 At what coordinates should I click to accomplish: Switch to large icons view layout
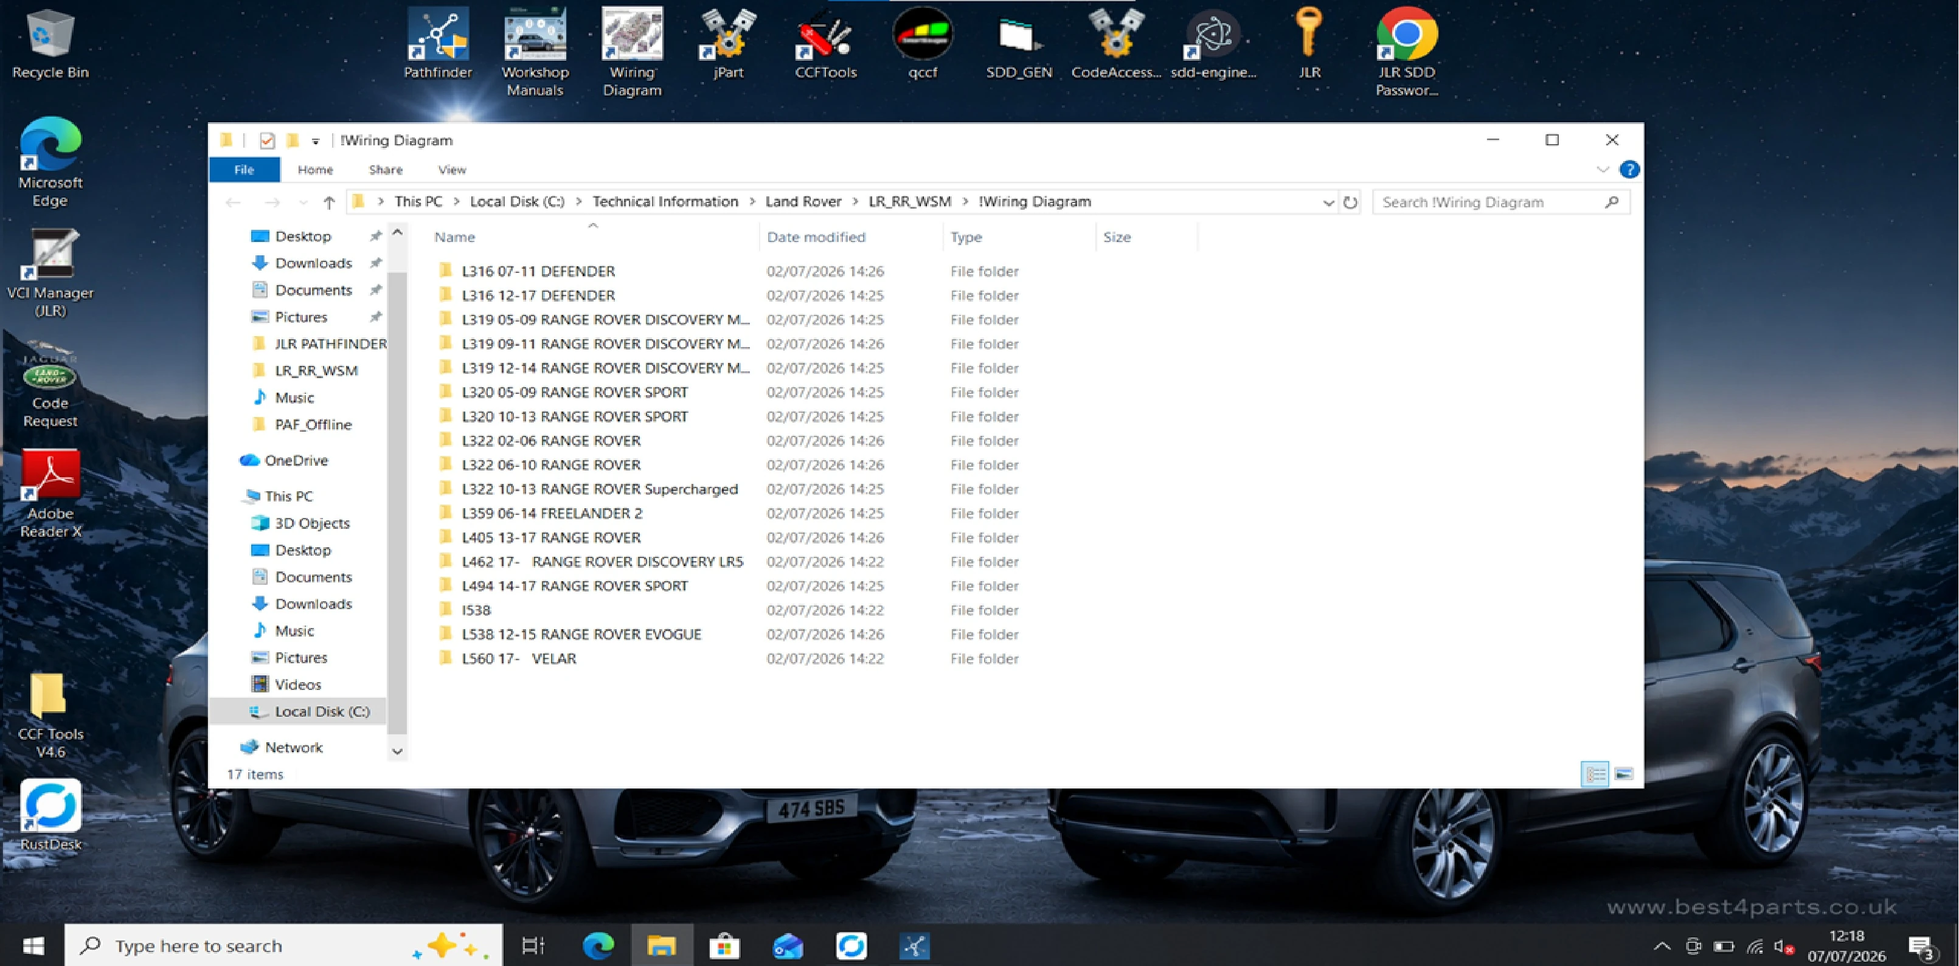tap(1624, 775)
